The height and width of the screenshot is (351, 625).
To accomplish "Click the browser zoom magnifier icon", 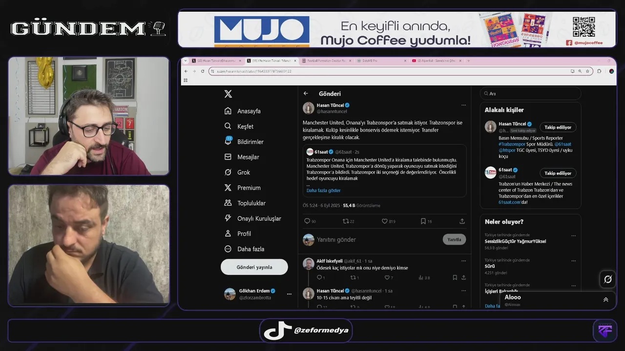I will [x=580, y=71].
